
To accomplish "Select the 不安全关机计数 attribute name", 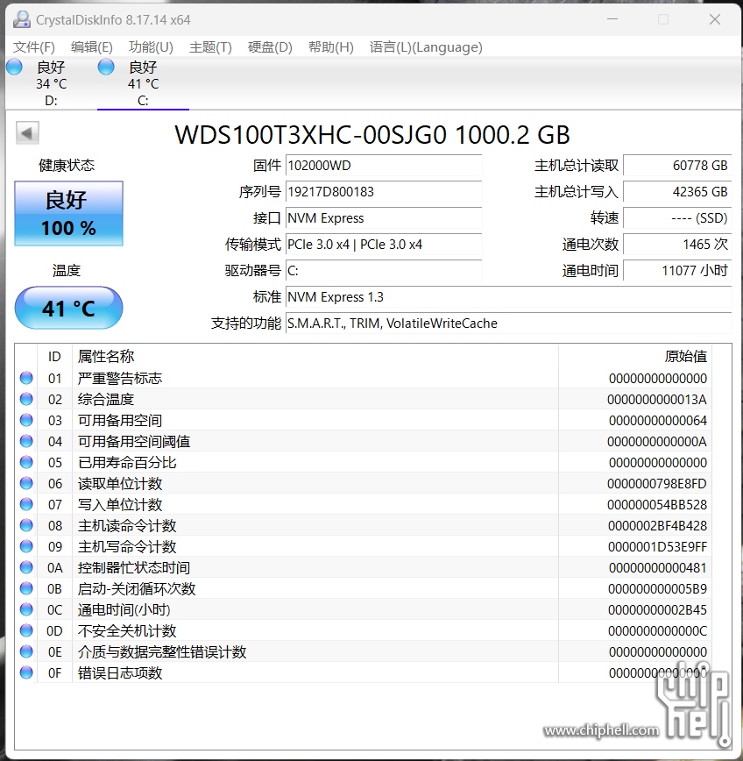I will click(127, 630).
